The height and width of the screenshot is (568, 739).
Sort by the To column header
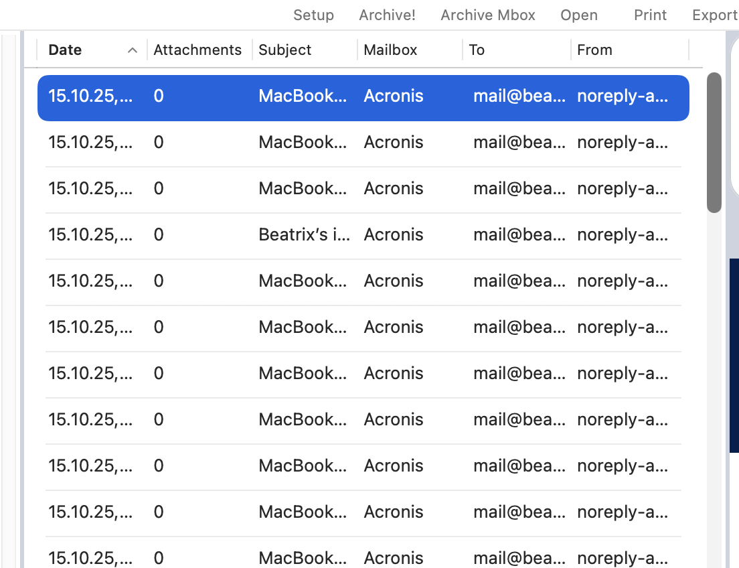(477, 50)
